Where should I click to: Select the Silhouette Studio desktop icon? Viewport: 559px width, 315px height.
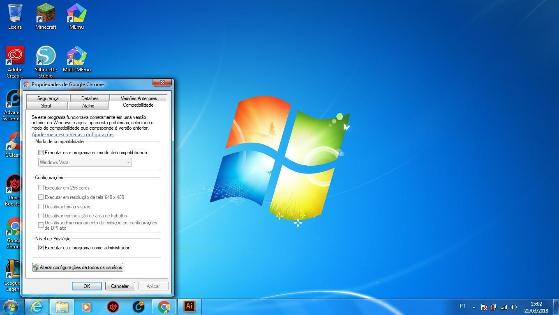(x=46, y=62)
